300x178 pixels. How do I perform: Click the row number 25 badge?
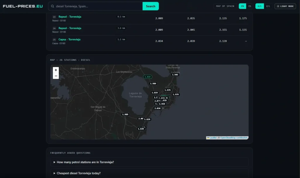click(x=54, y=40)
